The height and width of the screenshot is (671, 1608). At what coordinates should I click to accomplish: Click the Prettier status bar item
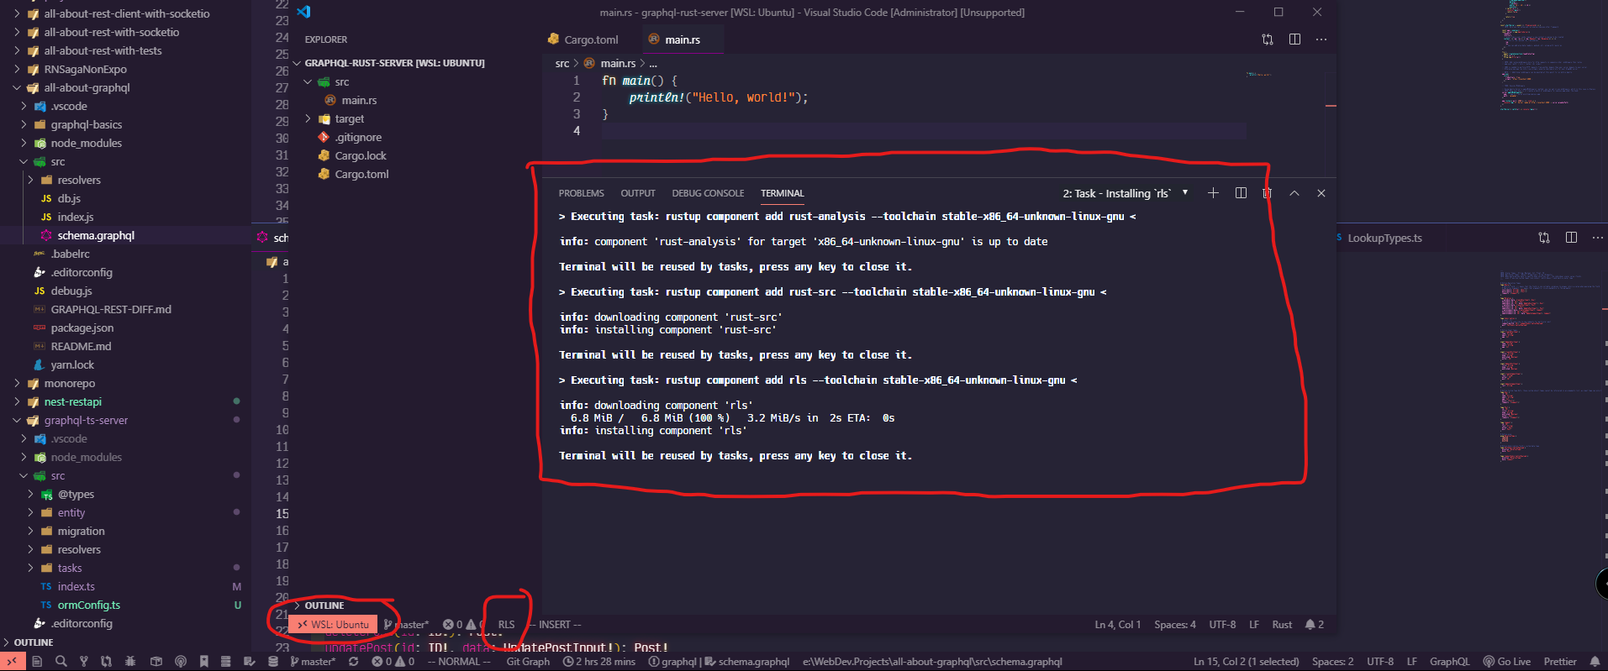pyautogui.click(x=1560, y=662)
